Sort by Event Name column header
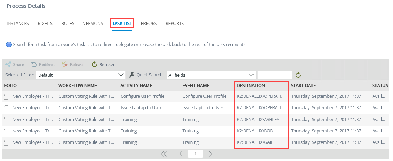The image size is (393, 161). pyautogui.click(x=196, y=86)
